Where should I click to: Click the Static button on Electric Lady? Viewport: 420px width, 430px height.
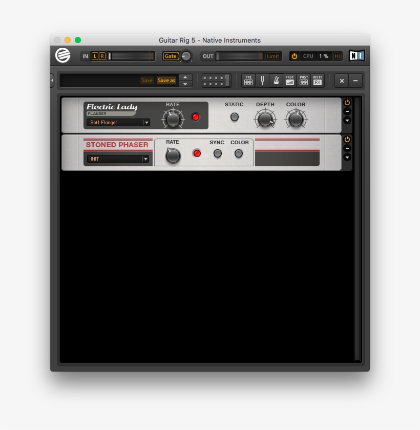pos(234,117)
